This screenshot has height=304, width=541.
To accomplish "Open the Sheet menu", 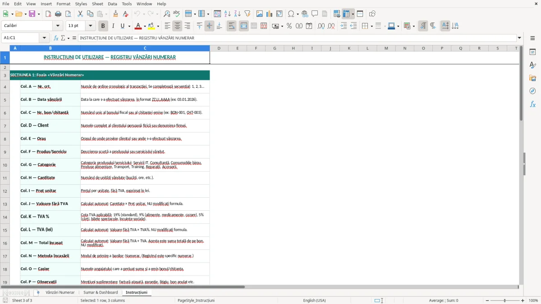I will click(x=97, y=4).
